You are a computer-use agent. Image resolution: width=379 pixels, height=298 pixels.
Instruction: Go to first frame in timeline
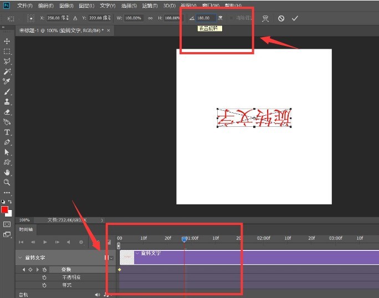21,242
